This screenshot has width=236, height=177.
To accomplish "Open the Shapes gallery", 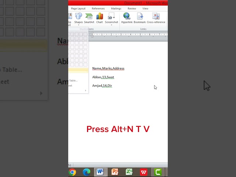I will click(79, 18).
